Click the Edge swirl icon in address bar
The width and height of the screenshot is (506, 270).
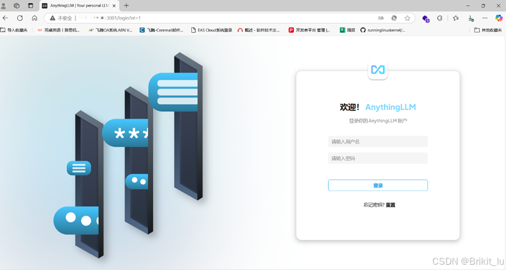394,18
